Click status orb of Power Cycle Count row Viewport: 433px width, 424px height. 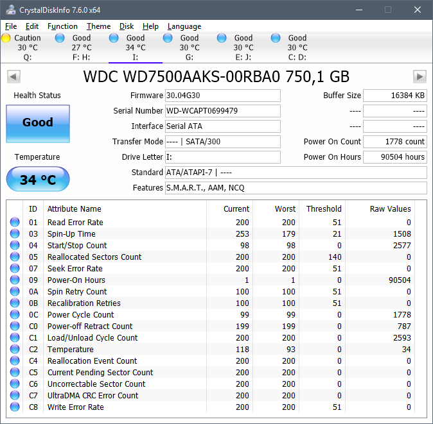click(15, 314)
